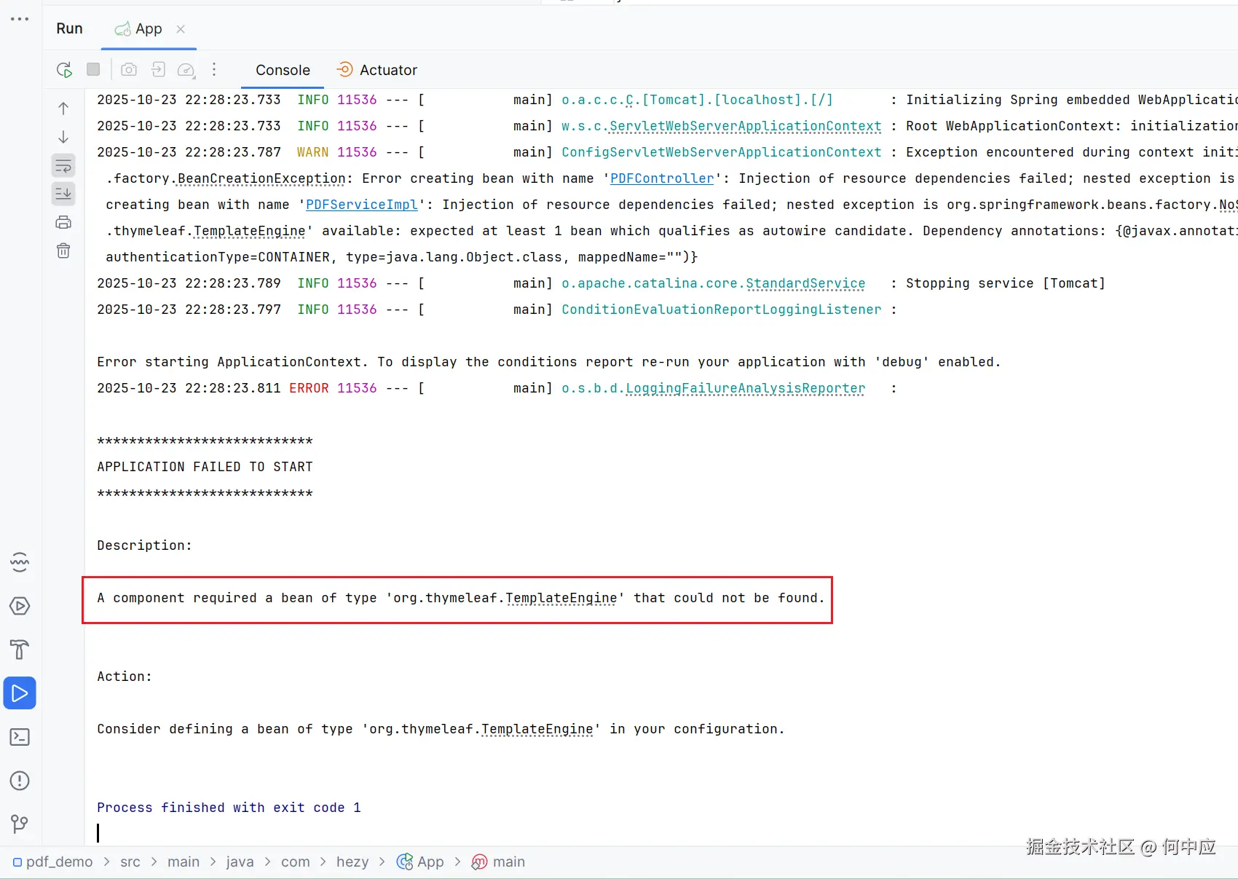Click the ConditionEvaluationReportLoggingListener logger name
The image size is (1238, 879).
tap(721, 310)
